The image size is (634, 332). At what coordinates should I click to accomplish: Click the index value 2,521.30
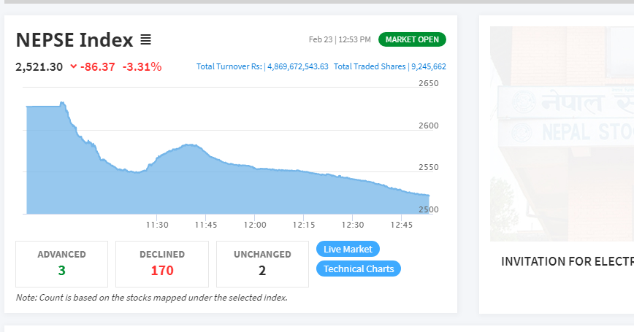[x=39, y=66]
